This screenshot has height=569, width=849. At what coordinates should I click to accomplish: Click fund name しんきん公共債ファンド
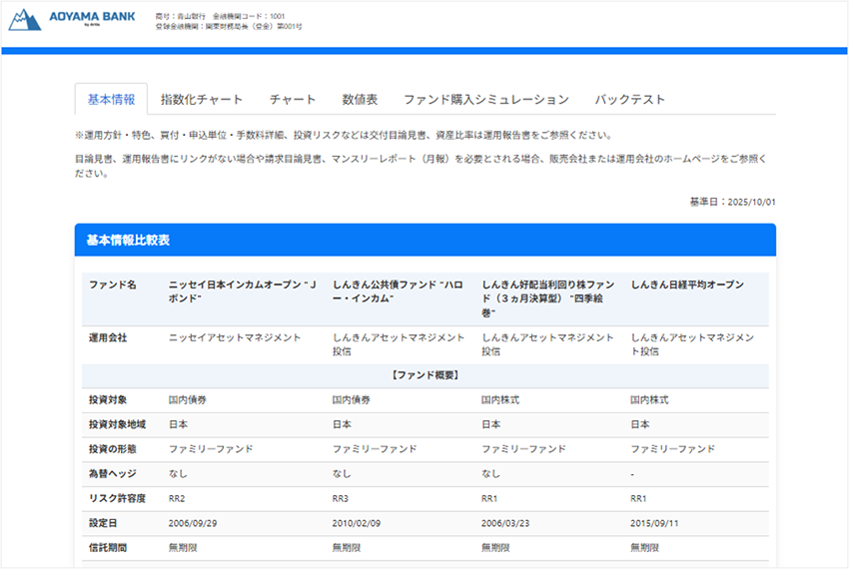tap(400, 291)
